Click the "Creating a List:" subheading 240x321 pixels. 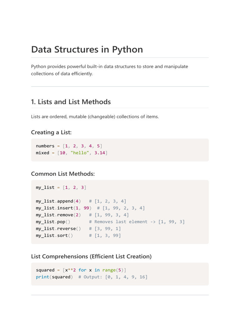pyautogui.click(x=51, y=132)
